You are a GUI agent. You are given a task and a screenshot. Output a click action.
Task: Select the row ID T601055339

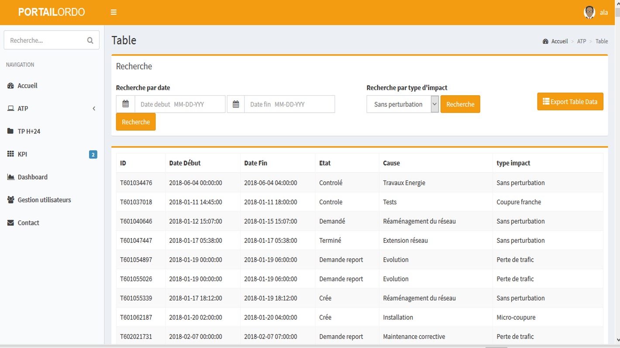136,298
